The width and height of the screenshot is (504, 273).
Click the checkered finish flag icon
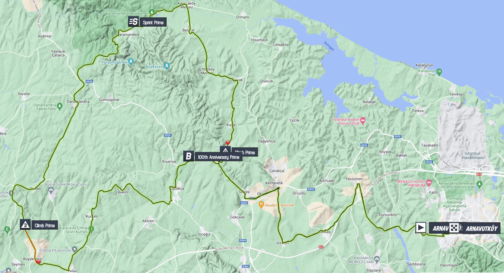click(454, 228)
